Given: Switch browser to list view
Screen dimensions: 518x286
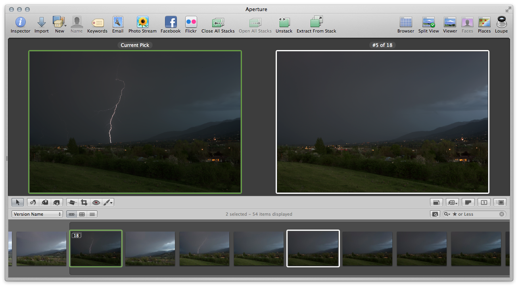Looking at the screenshot, I should (92, 214).
